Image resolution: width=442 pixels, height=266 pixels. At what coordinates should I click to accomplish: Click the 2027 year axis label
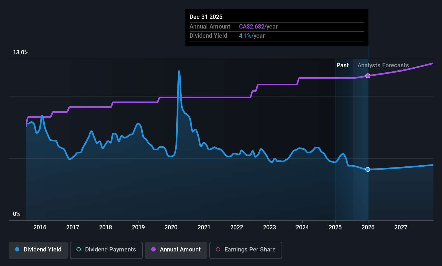coord(401,227)
